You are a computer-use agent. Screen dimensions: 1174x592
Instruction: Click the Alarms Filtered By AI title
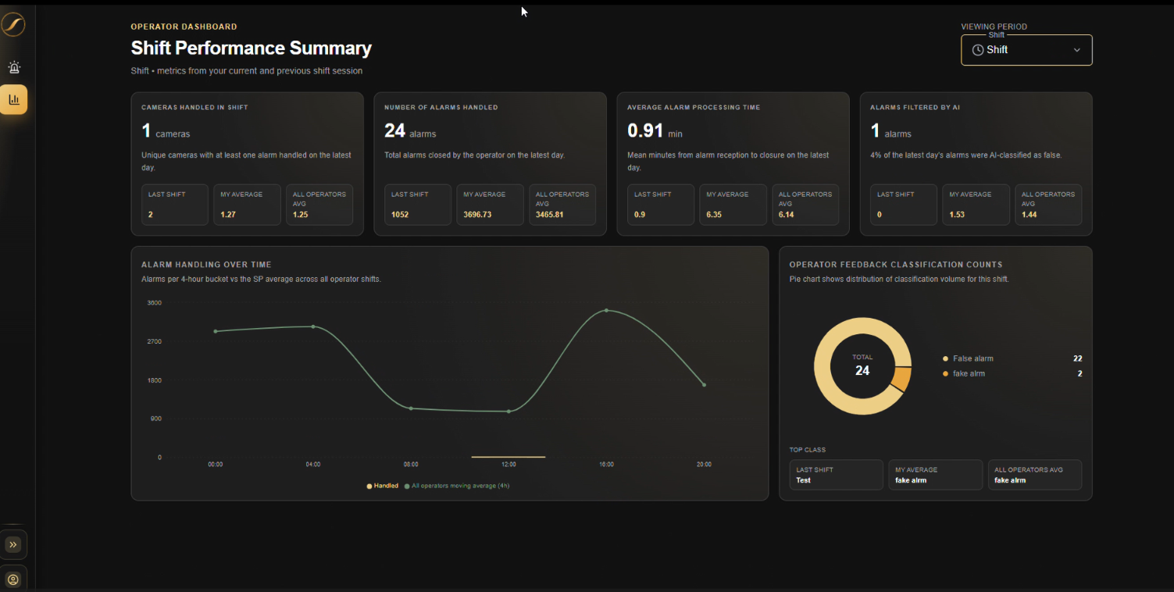tap(915, 107)
